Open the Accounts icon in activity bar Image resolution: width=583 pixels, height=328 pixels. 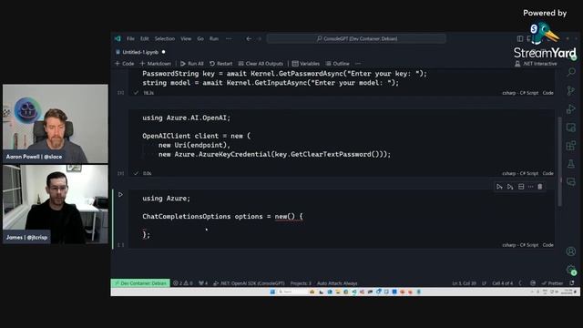pos(571,251)
